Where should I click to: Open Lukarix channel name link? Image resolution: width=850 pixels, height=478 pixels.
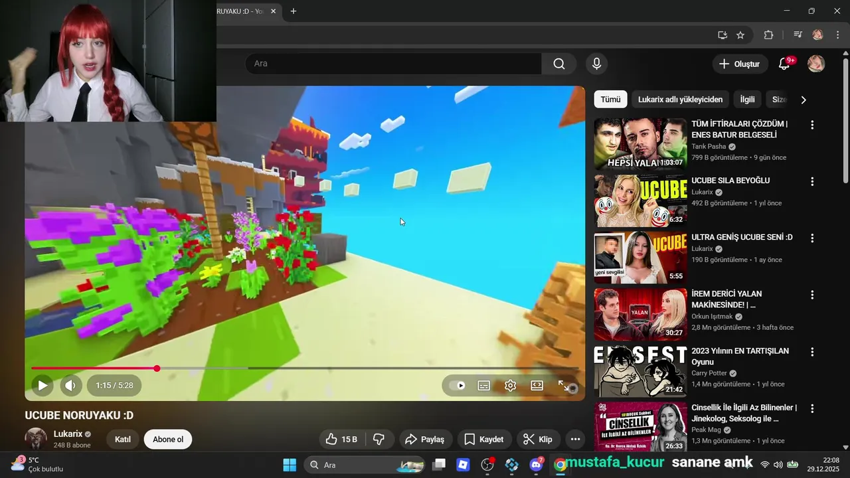[68, 434]
